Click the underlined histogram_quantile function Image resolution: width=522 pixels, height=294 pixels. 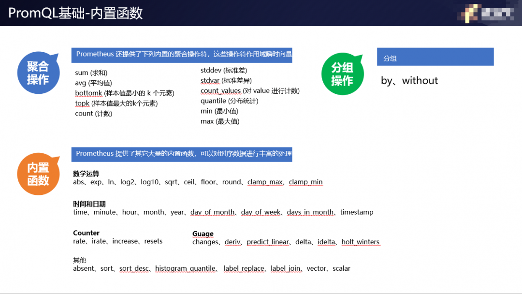[186, 268]
